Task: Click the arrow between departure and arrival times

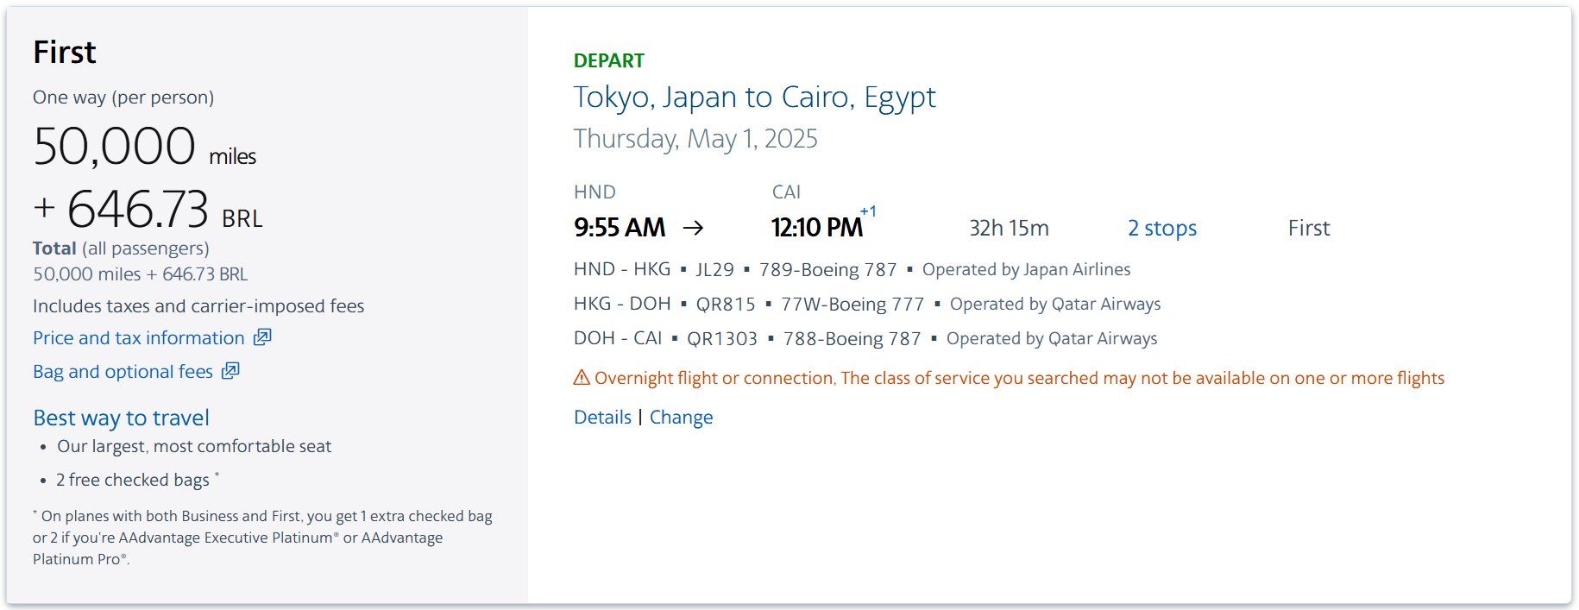Action: pyautogui.click(x=693, y=228)
